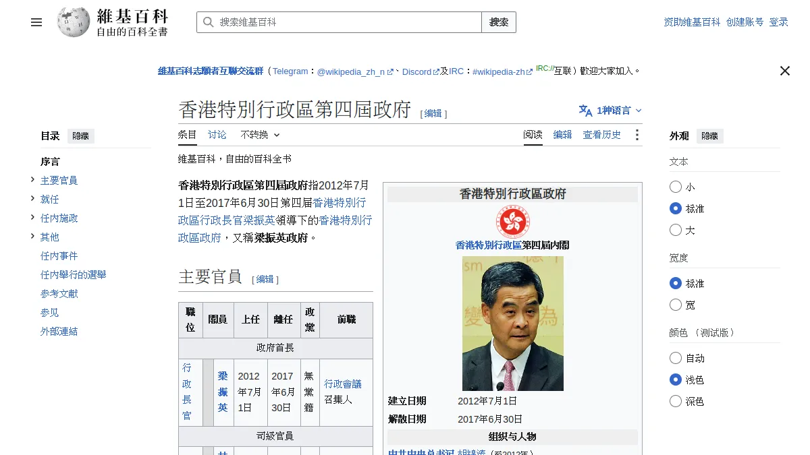The image size is (810, 455).
Task: Click the Hong Kong emblem image
Action: coord(513,222)
